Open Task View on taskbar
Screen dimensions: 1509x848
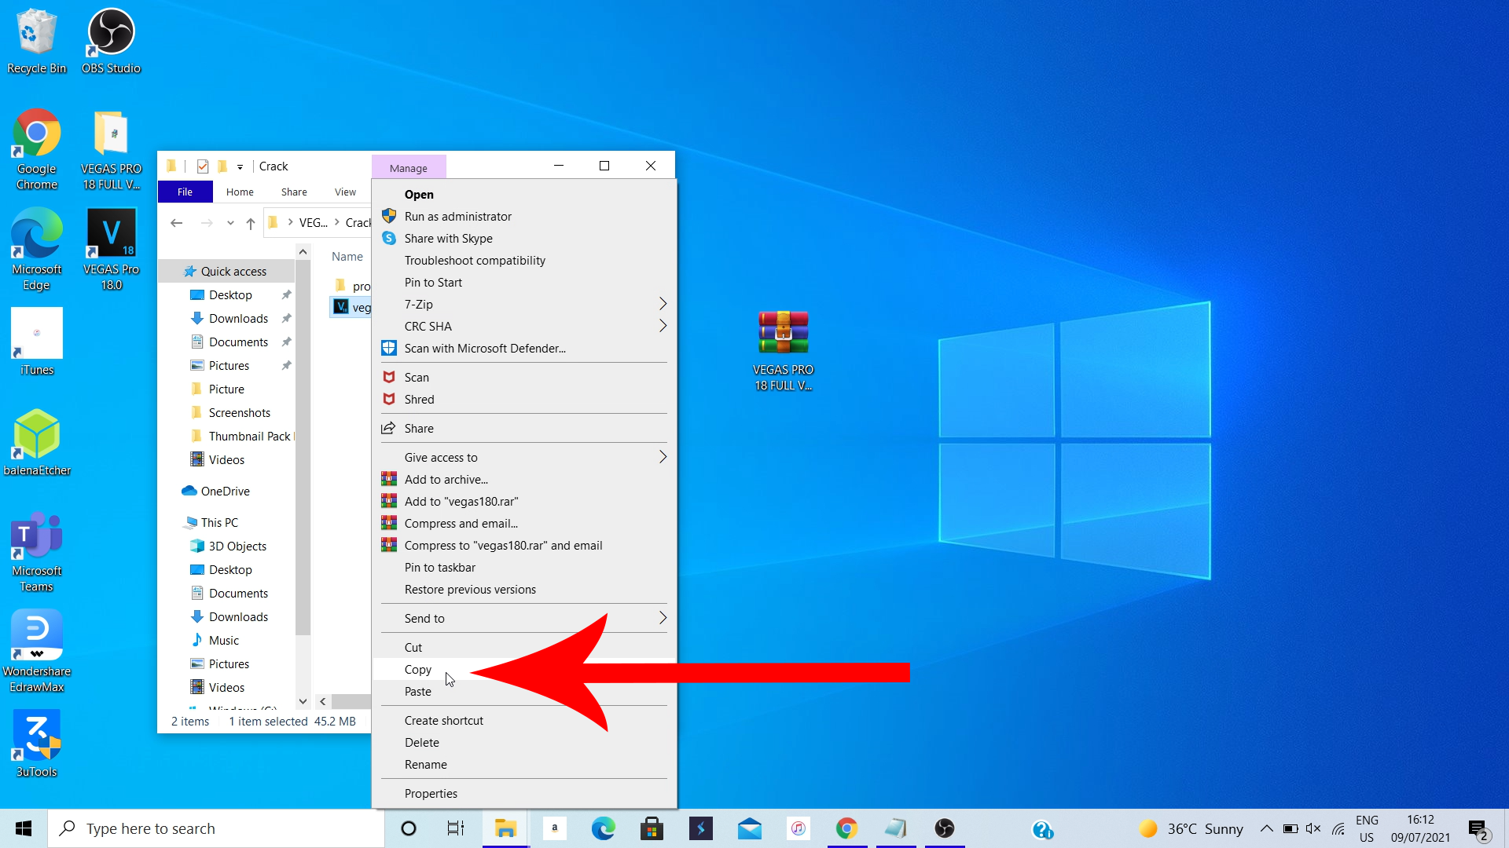coord(456,828)
